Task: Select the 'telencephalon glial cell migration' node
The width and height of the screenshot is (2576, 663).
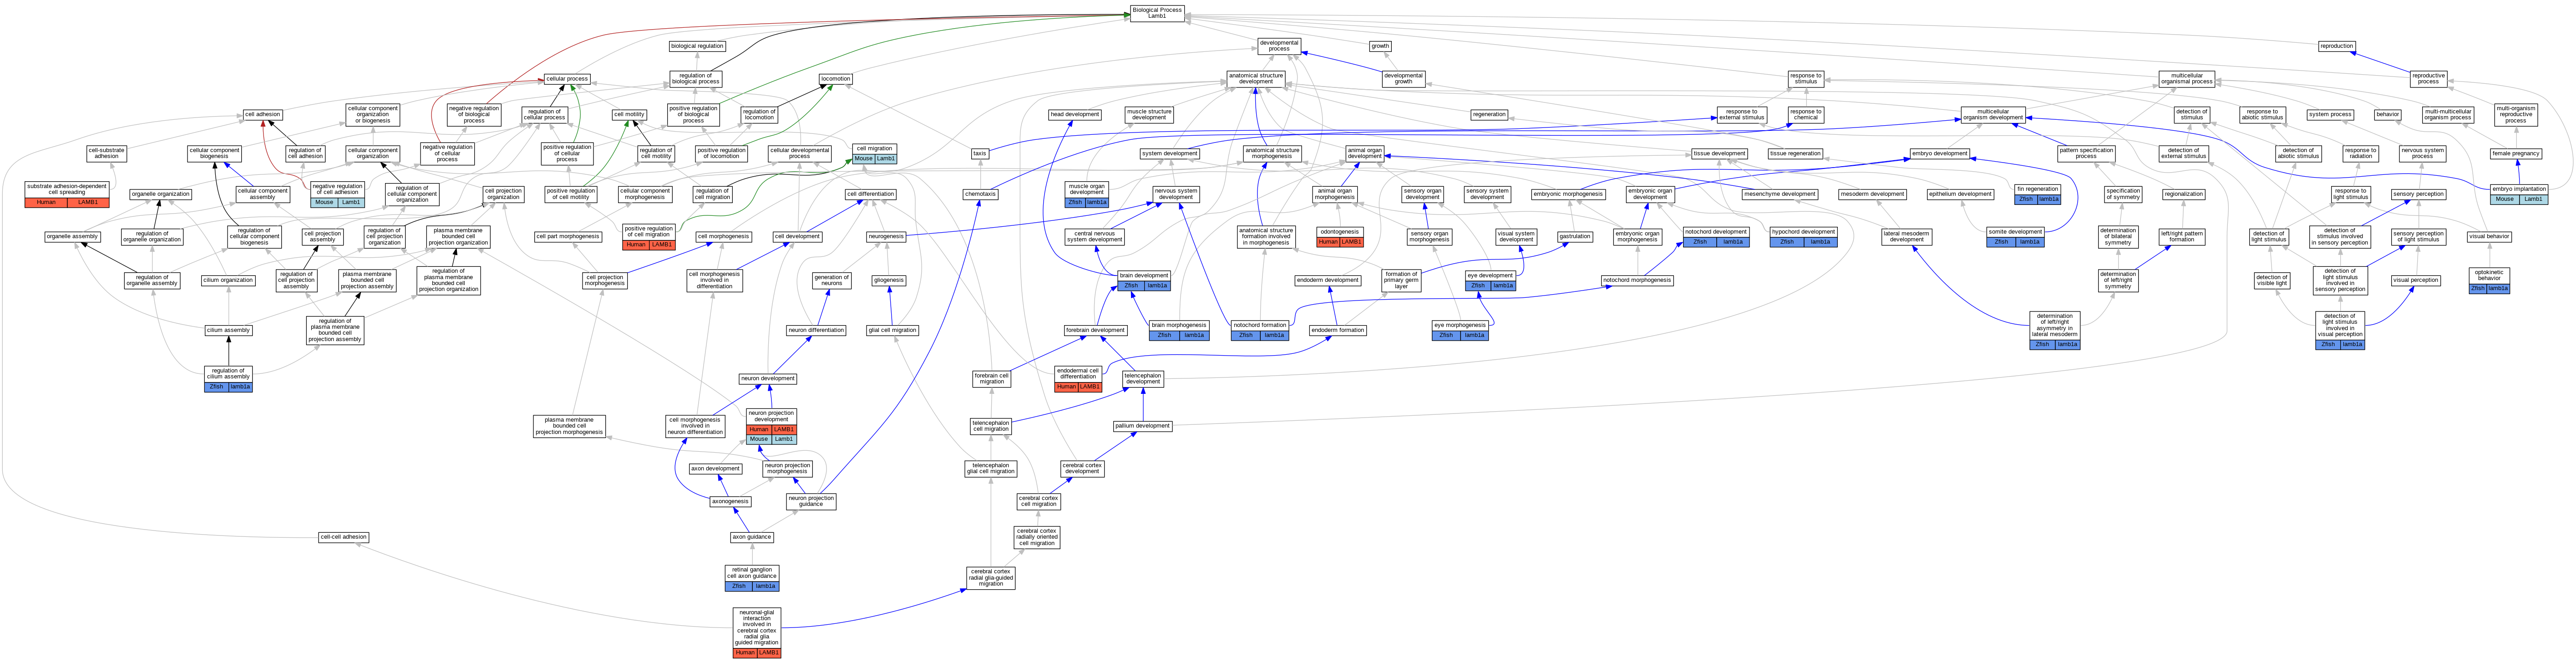Action: tap(991, 468)
